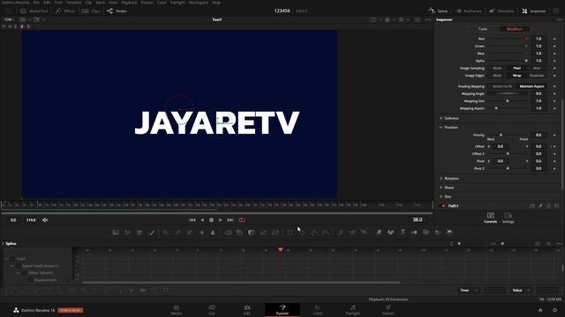Image resolution: width=565 pixels, height=317 pixels.
Task: Open the Settings tab under the Inspector
Action: point(508,217)
